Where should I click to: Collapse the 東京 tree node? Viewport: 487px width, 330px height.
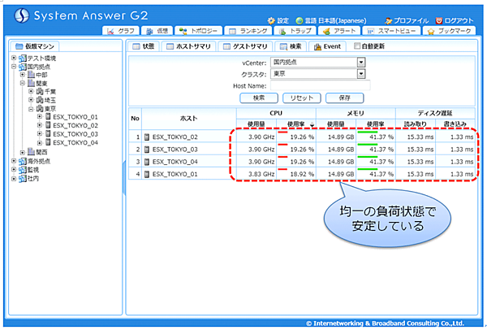click(x=30, y=109)
